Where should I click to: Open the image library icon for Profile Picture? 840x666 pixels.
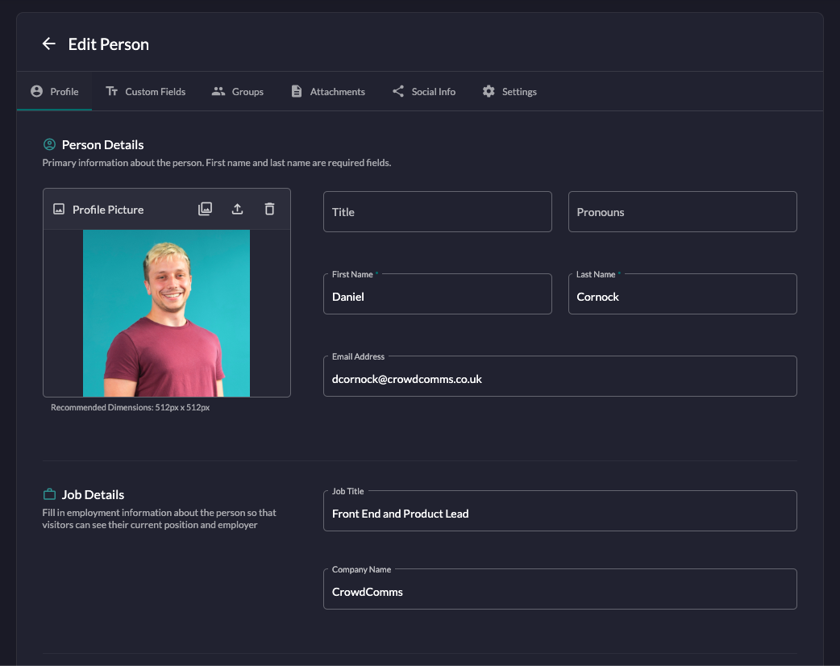point(206,209)
